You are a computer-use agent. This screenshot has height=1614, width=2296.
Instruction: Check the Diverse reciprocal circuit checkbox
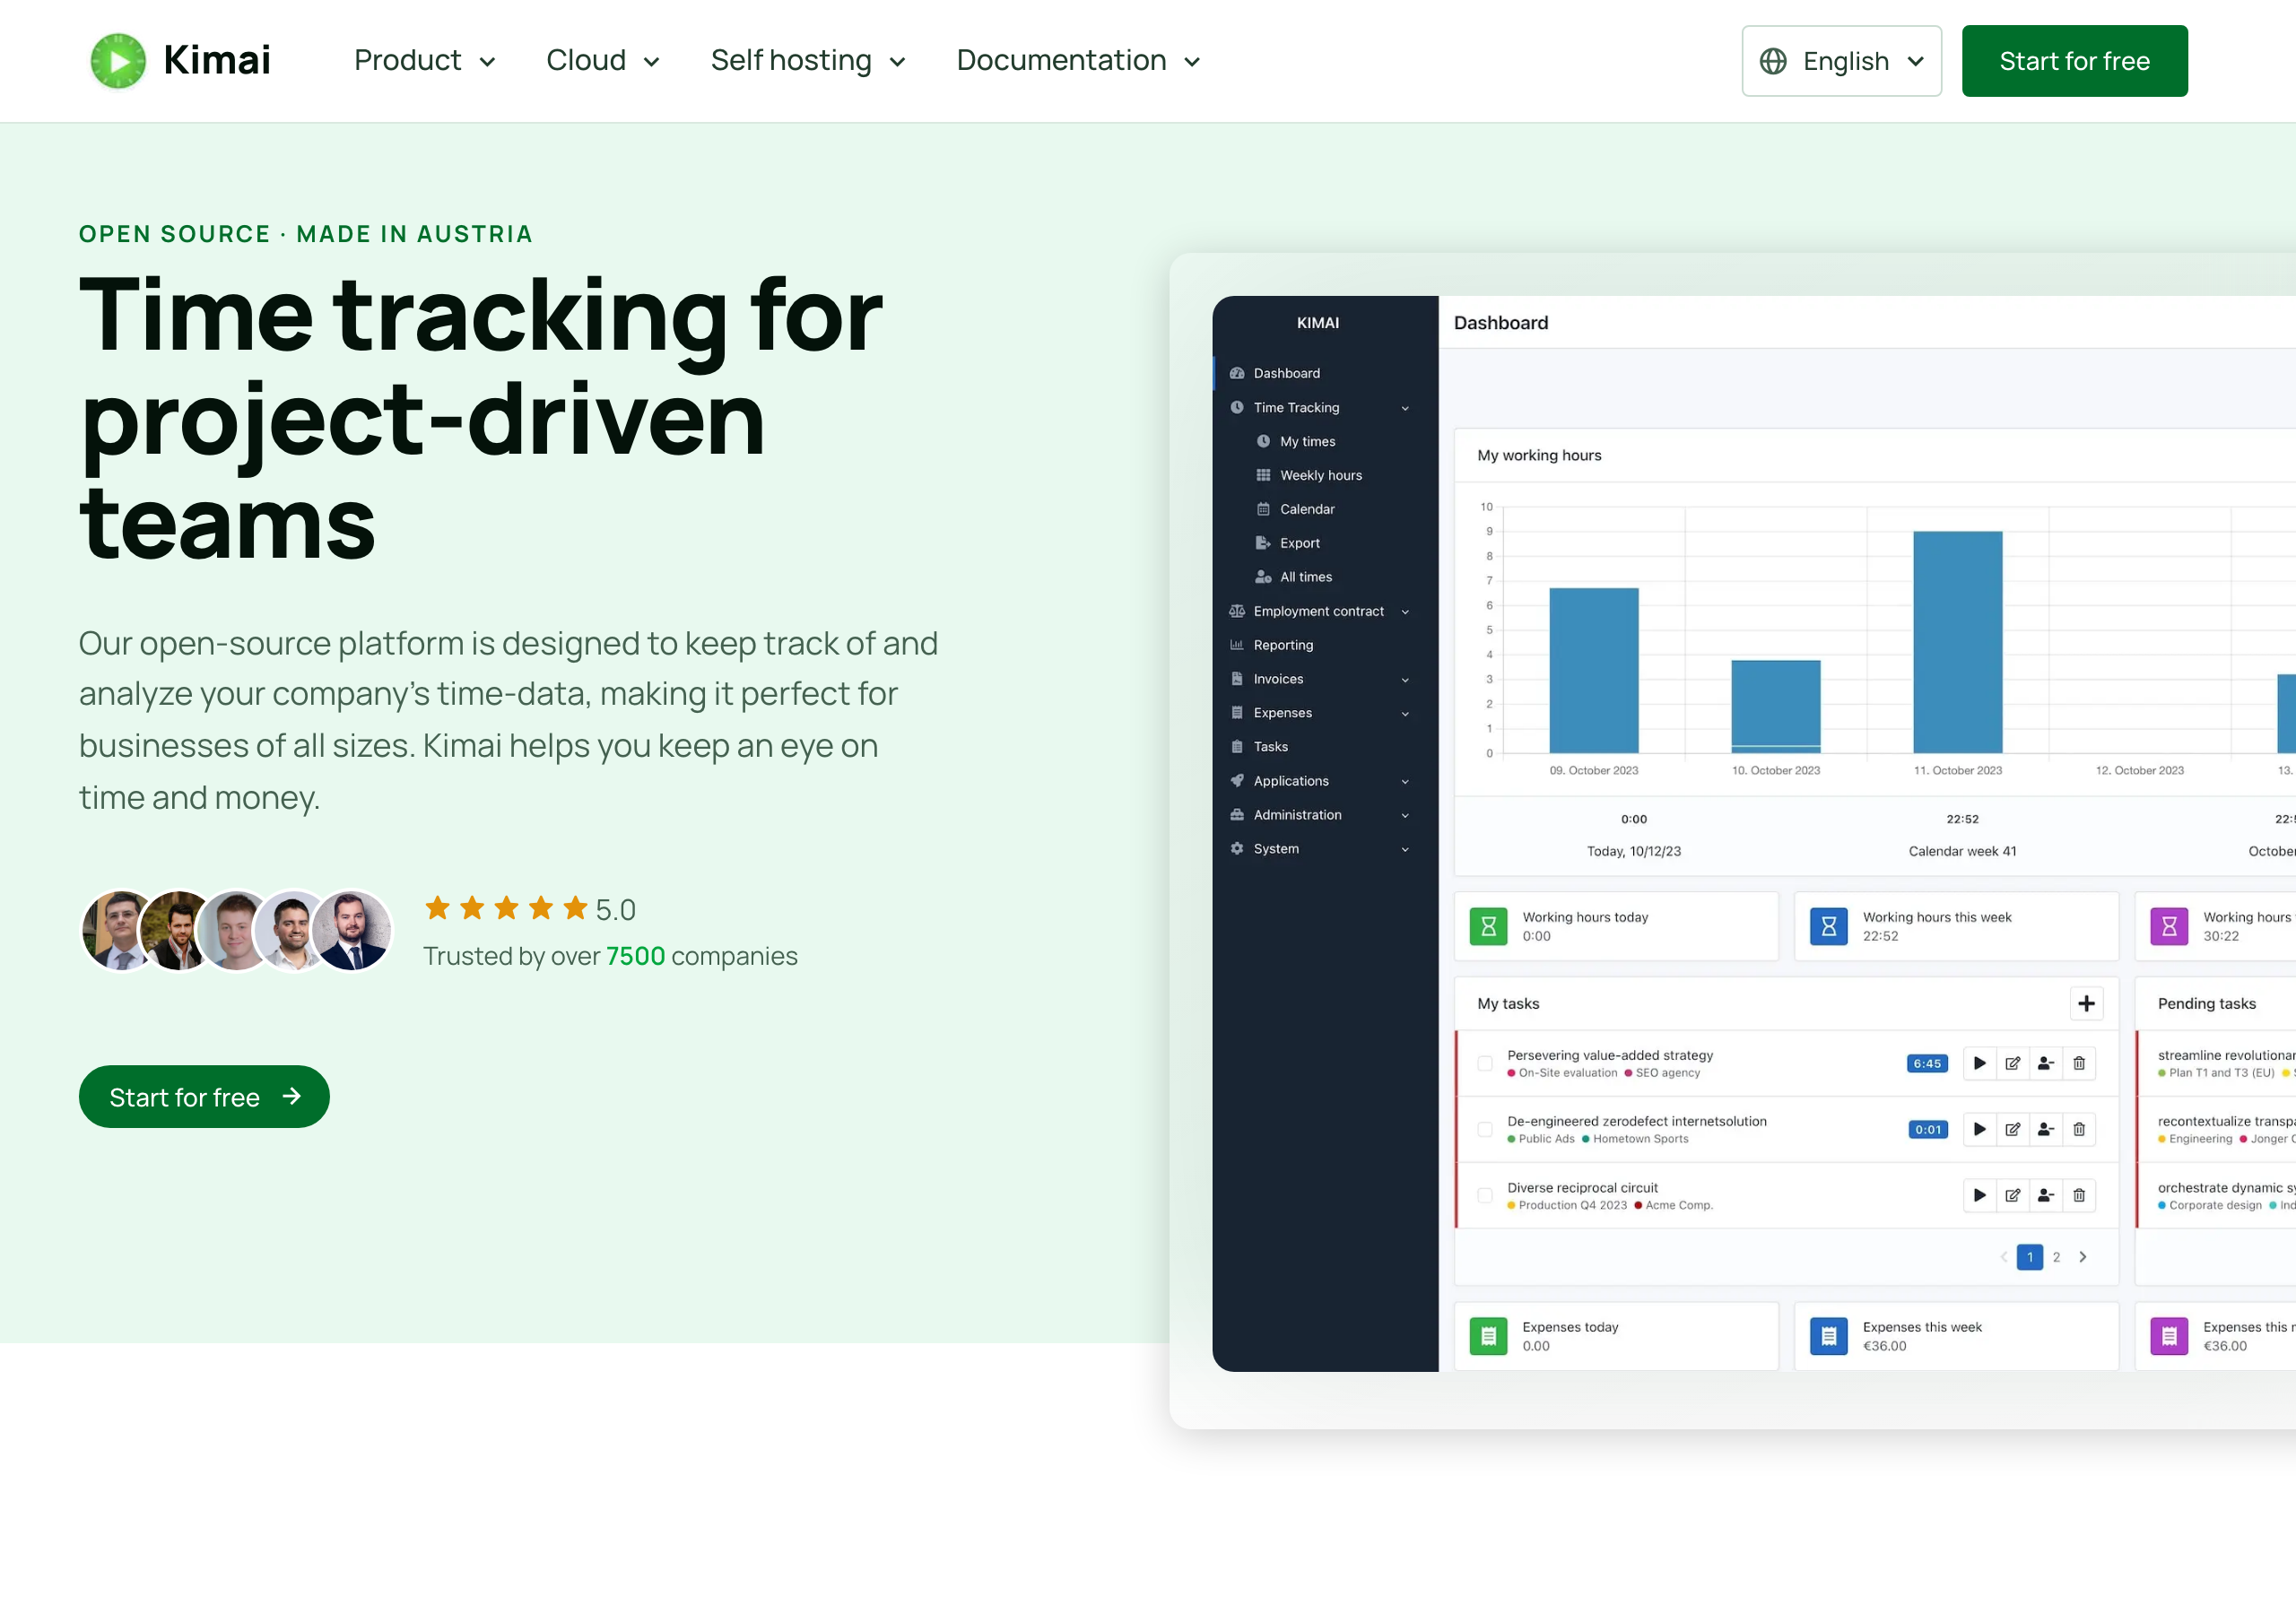tap(1485, 1195)
